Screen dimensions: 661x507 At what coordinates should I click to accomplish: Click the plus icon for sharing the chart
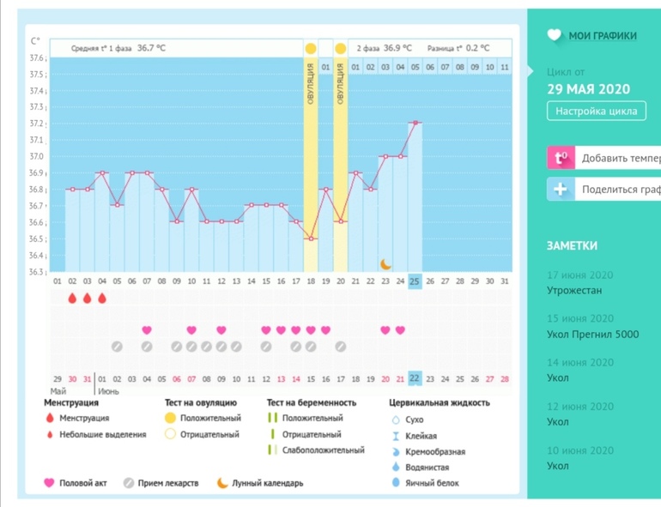click(x=561, y=190)
